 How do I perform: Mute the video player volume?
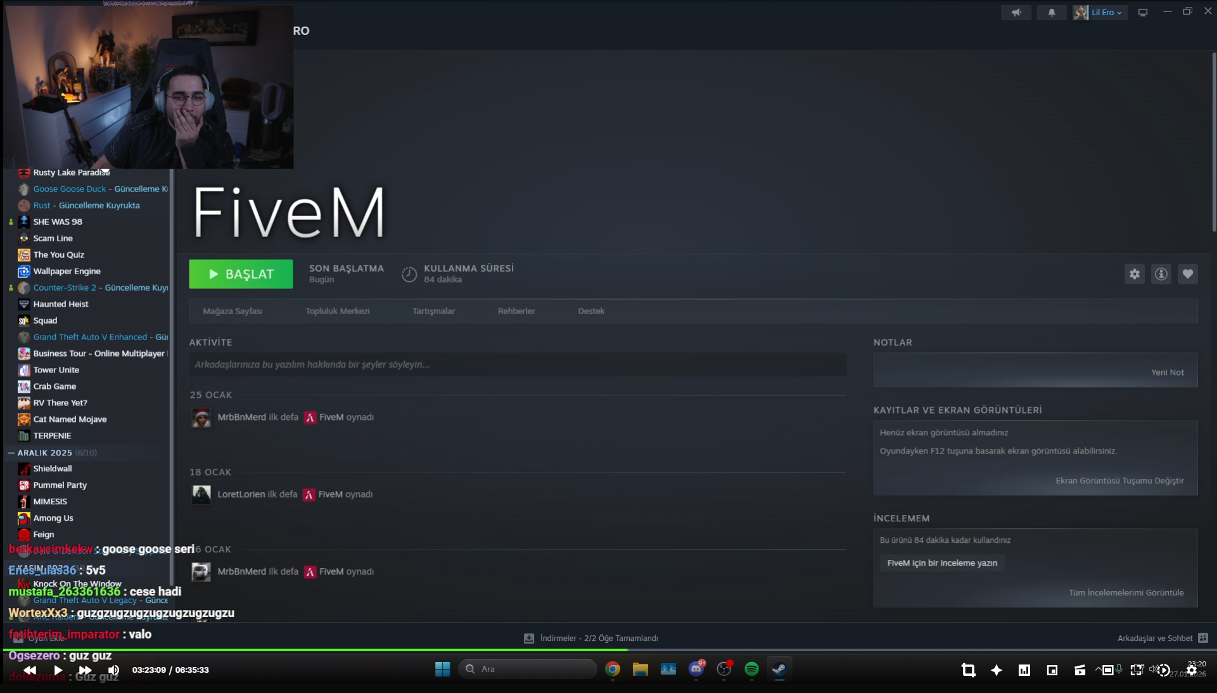[113, 670]
